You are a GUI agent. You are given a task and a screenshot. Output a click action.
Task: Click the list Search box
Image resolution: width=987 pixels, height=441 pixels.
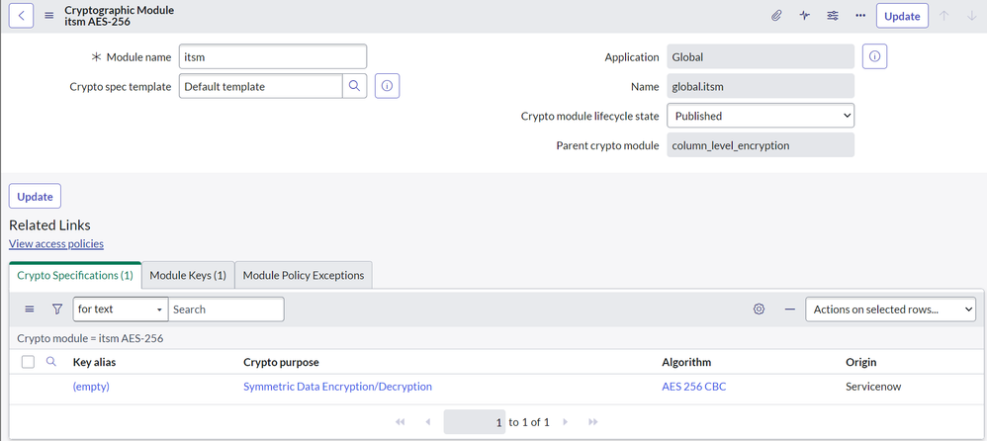(225, 309)
